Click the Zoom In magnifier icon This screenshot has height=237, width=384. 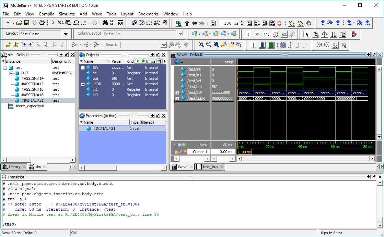point(201,45)
